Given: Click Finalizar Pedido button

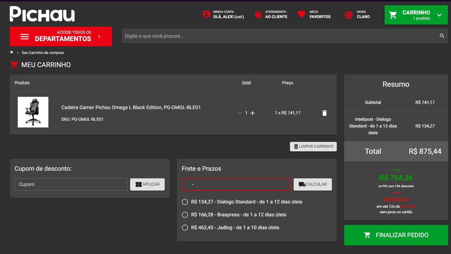Looking at the screenshot, I should tap(396, 235).
